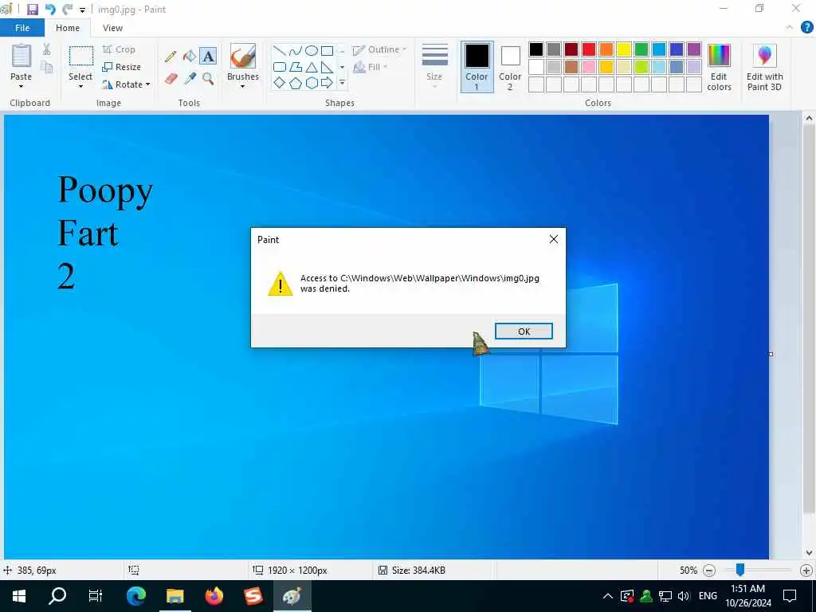This screenshot has width=816, height=612.
Task: Open Paint help question mark icon
Action: 806,28
